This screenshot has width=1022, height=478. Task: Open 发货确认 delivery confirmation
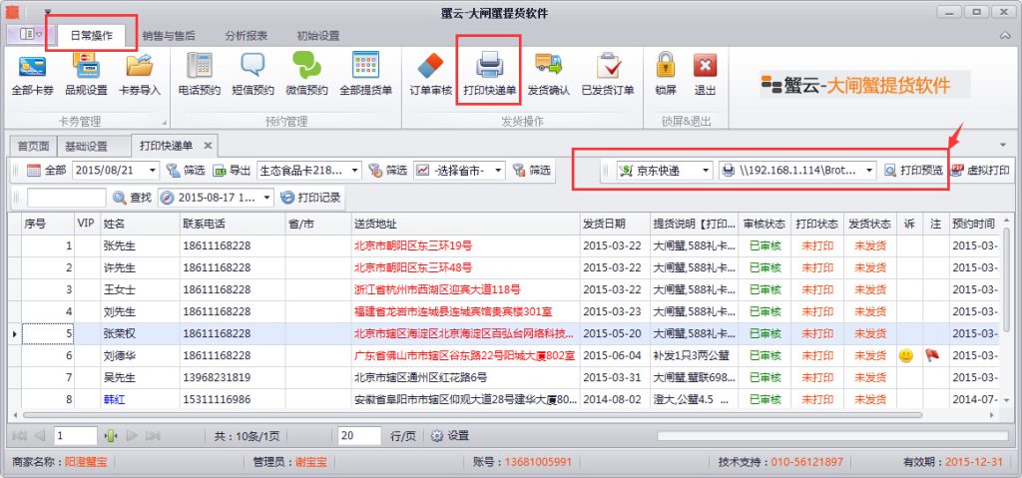[549, 76]
